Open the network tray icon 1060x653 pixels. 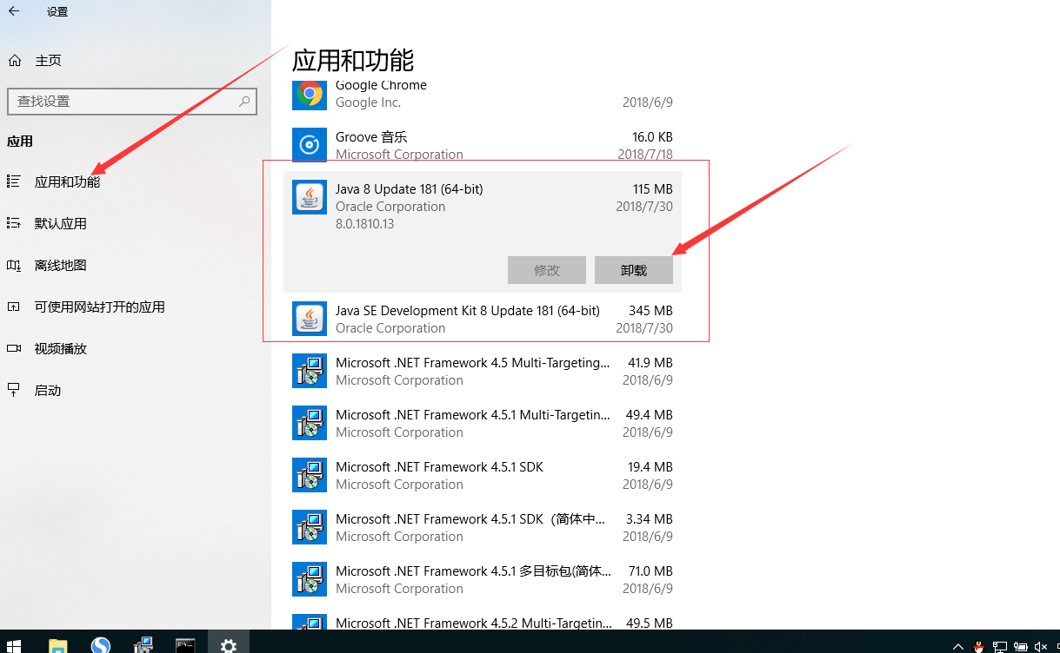pos(1000,647)
